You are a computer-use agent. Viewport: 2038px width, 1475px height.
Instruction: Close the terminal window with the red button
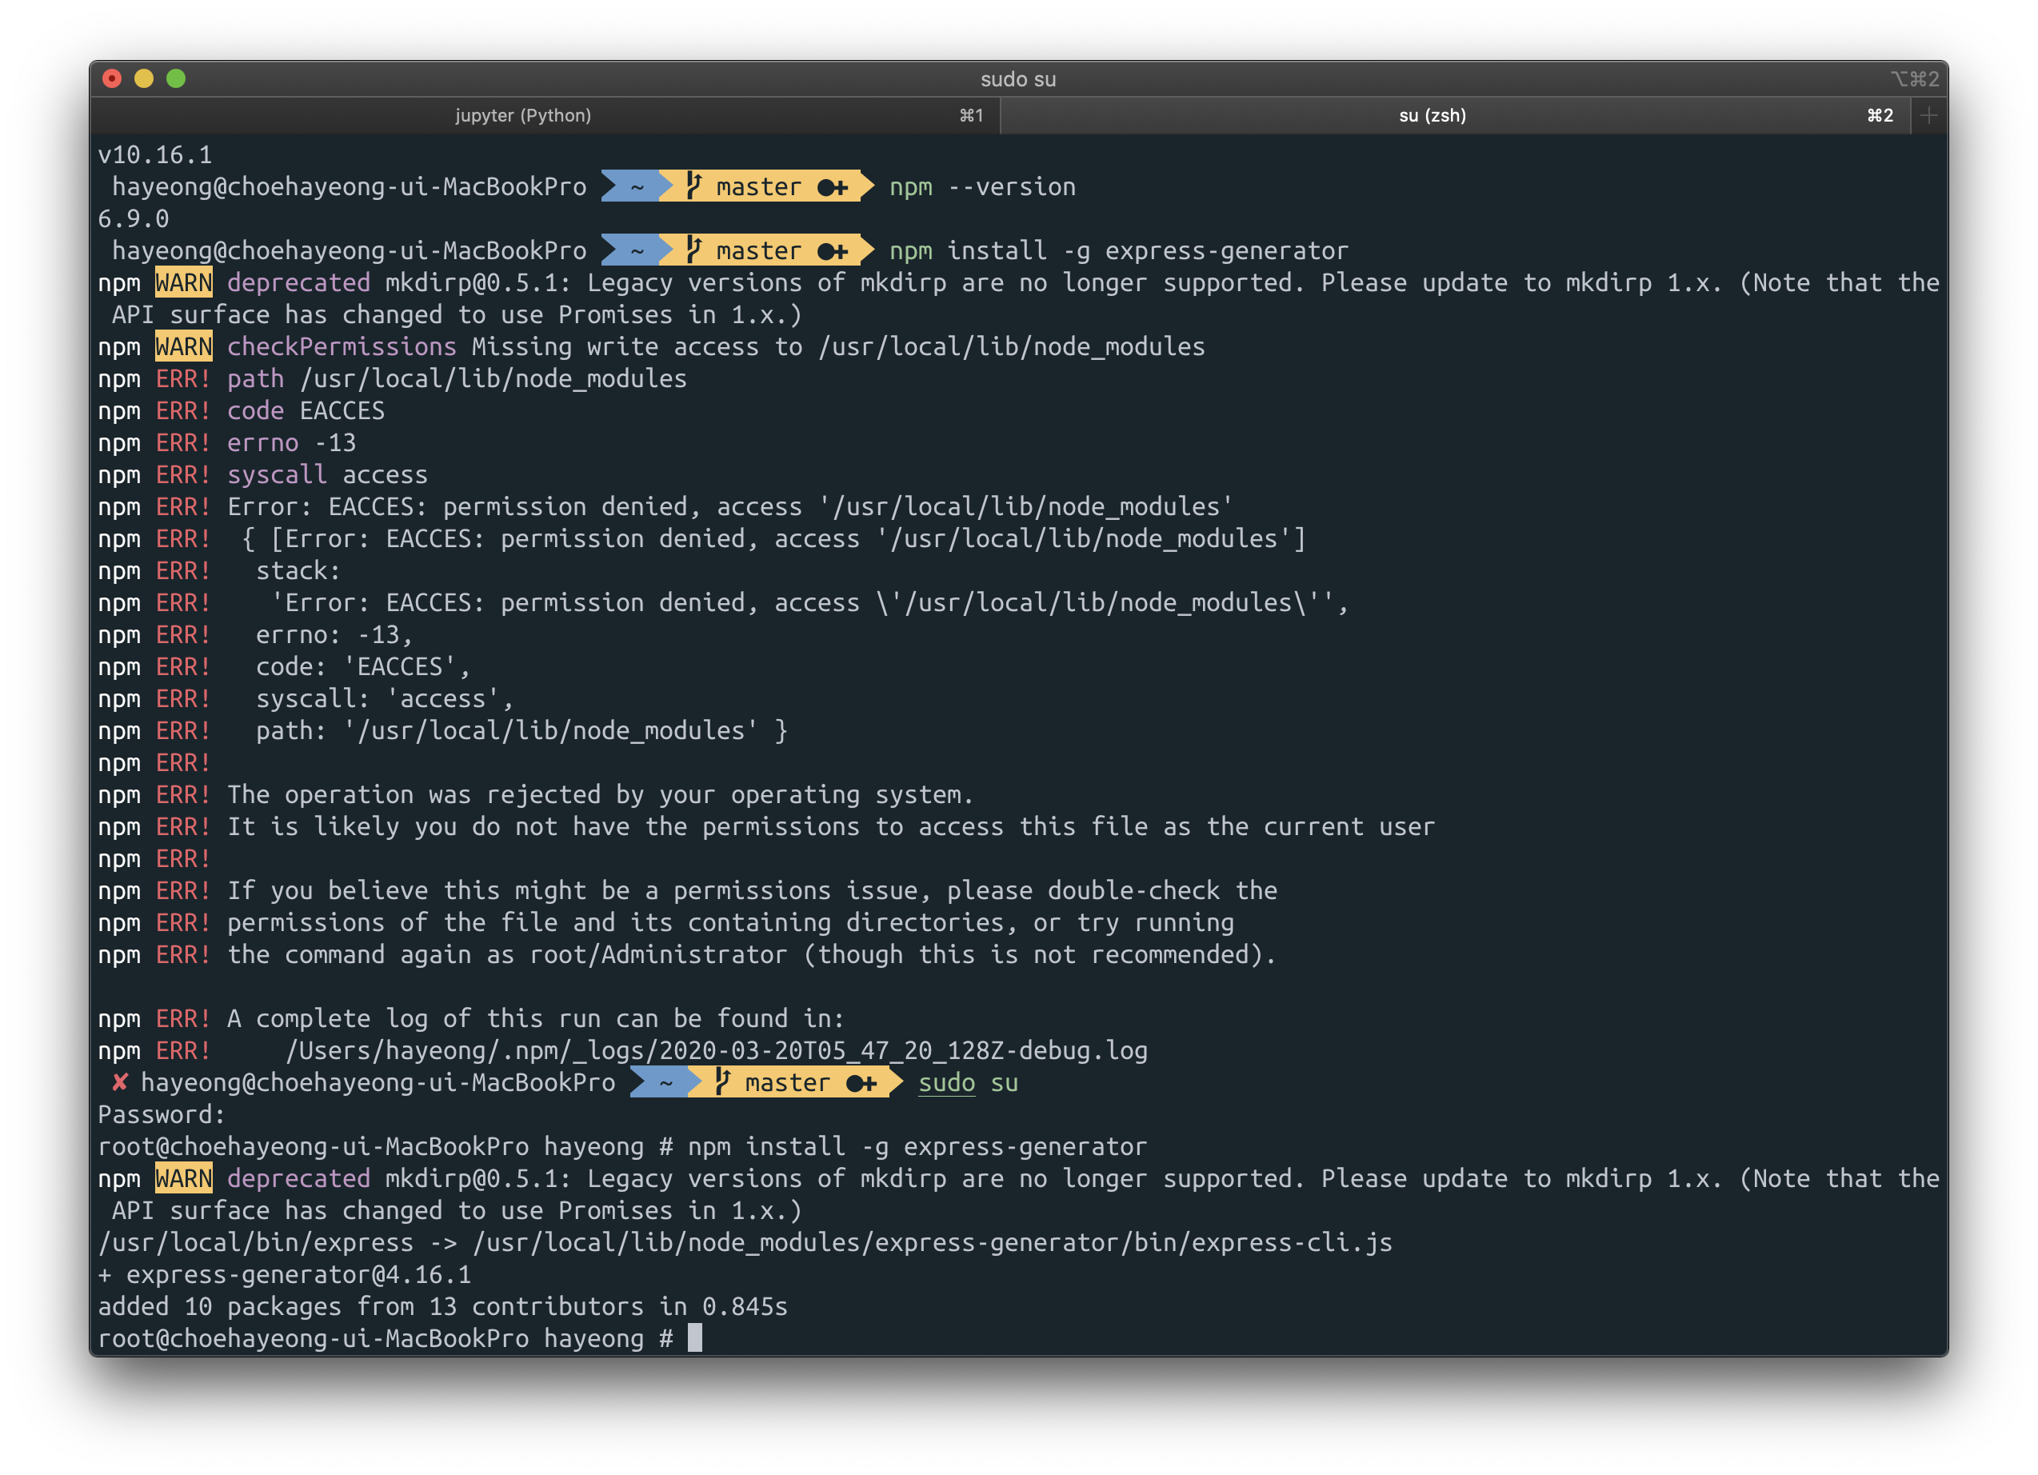click(x=112, y=79)
